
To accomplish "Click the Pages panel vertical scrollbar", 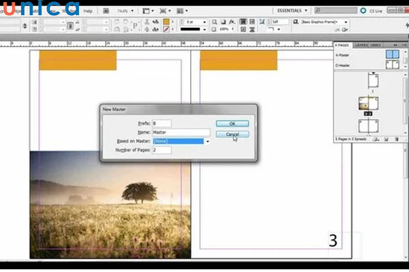I will click(405, 103).
